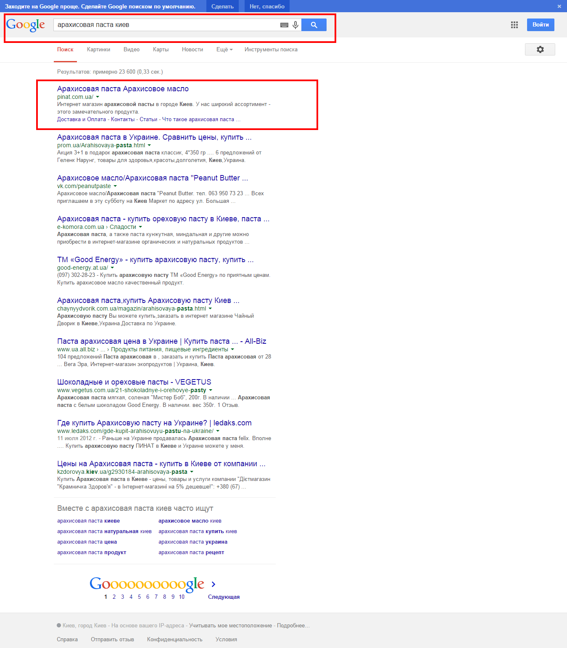
Task: Expand arrow next to chaynyydvorik.com.ua URL
Action: (x=210, y=309)
